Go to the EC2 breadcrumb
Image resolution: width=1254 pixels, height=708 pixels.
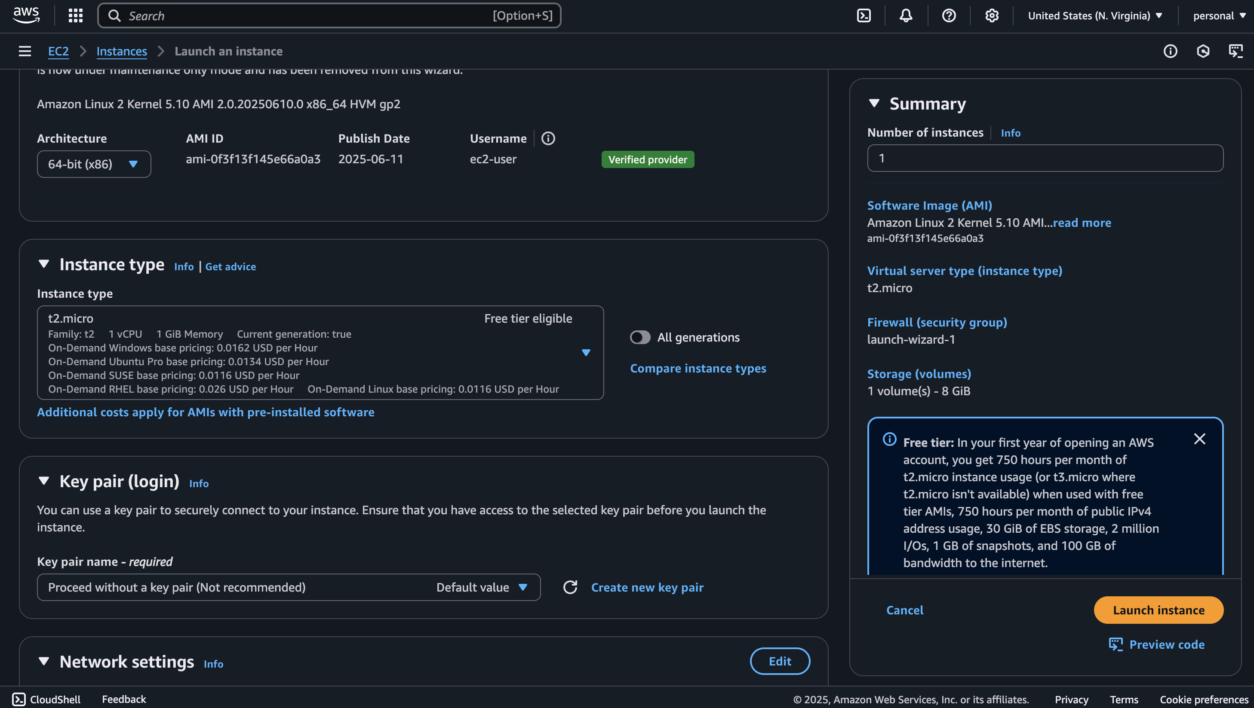point(58,51)
